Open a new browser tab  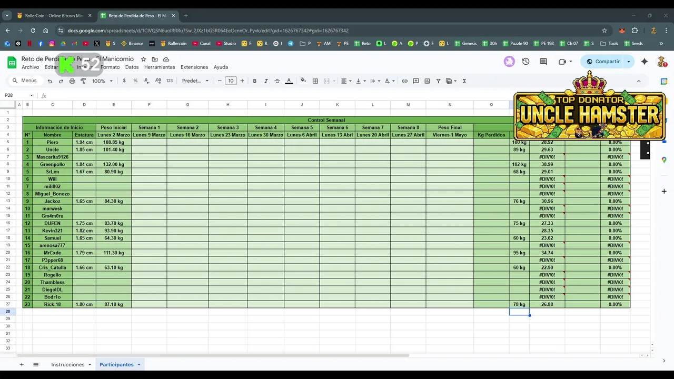coord(186,16)
